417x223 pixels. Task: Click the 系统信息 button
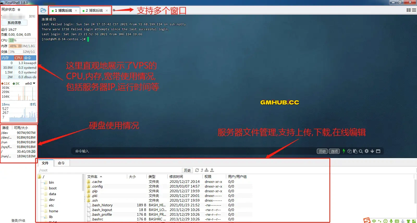(14, 23)
